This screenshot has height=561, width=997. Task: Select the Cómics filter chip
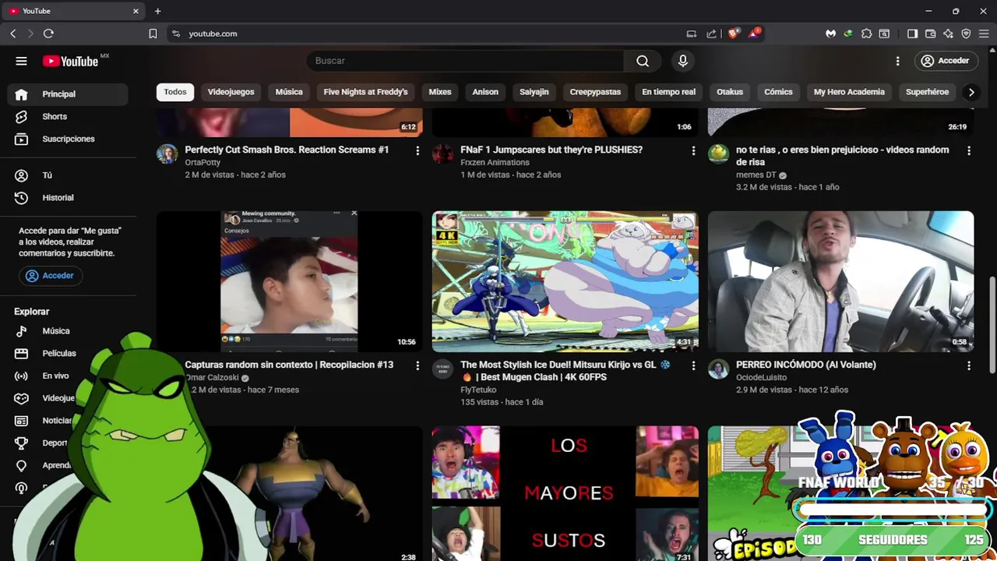pos(778,92)
